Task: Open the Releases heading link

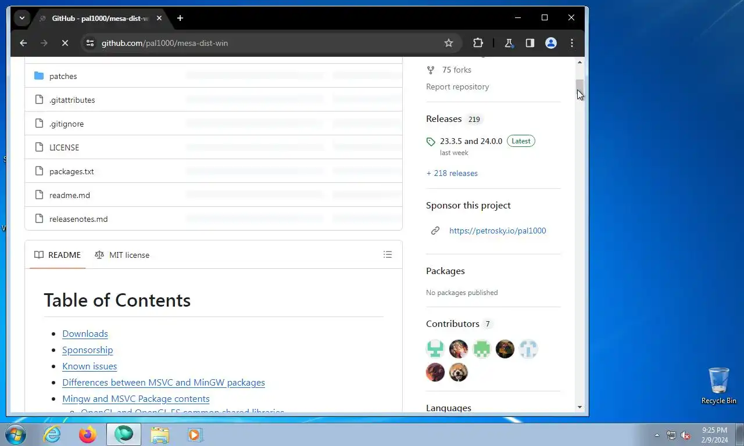Action: [443, 118]
